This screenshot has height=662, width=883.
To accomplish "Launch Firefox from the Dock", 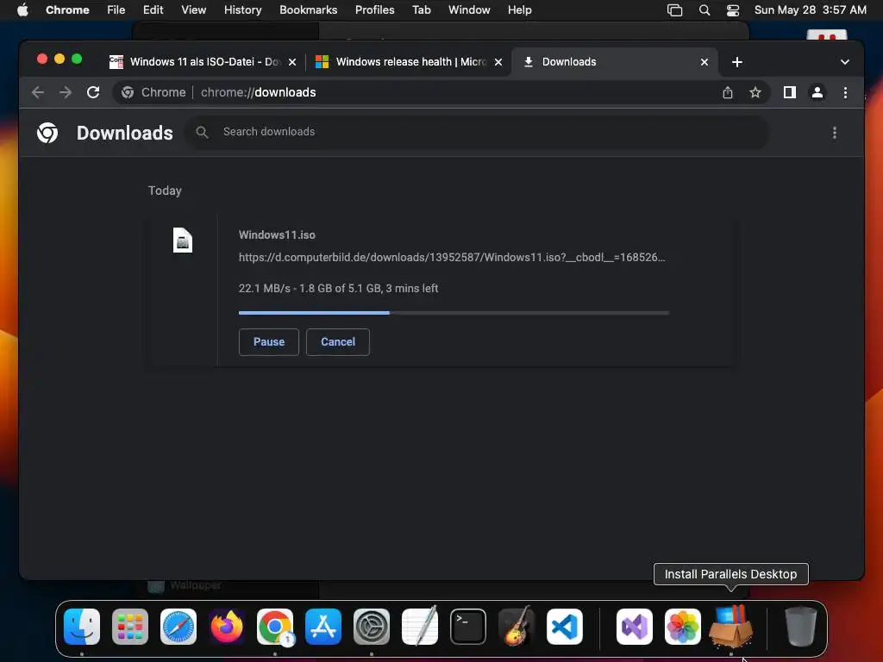I will tap(227, 626).
